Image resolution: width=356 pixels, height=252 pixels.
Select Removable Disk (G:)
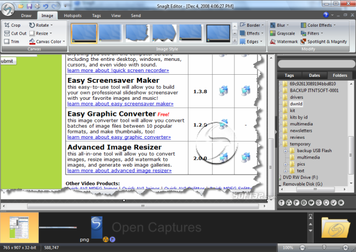[302, 184]
